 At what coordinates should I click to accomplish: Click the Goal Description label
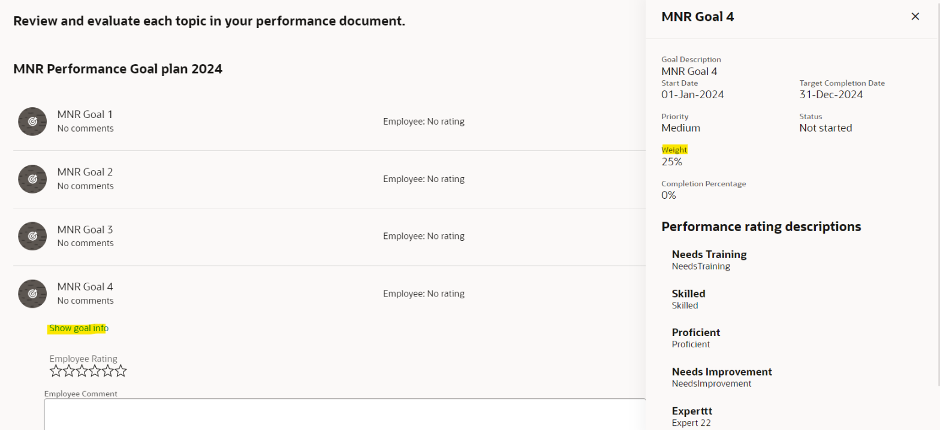[691, 60]
